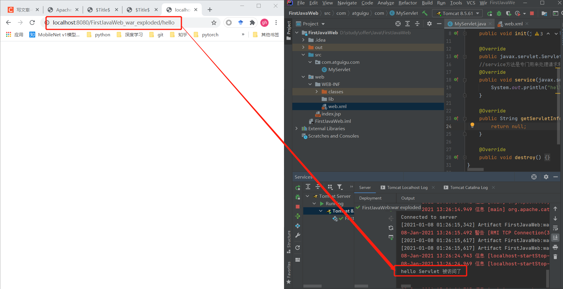This screenshot has height=289, width=563.
Task: Collapse the web folder in the Project tree
Action: 303,77
